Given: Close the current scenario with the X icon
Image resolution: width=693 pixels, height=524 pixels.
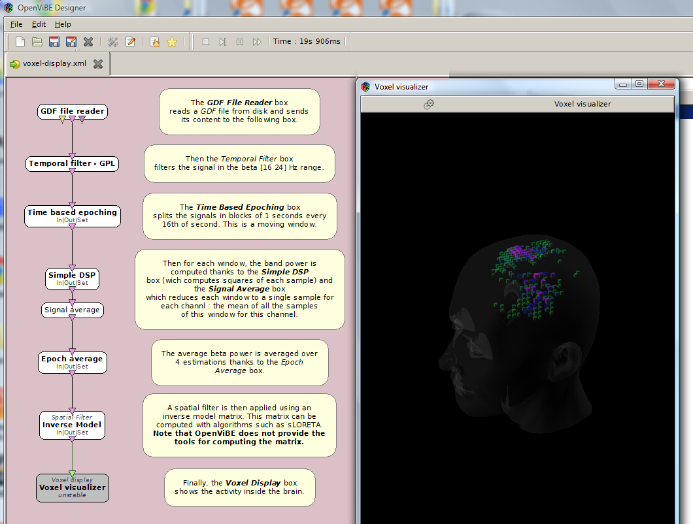Looking at the screenshot, I should (x=88, y=41).
